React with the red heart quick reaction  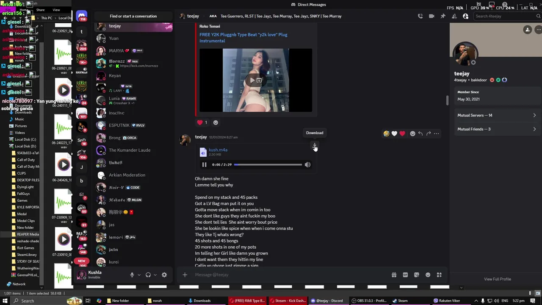[x=402, y=133]
